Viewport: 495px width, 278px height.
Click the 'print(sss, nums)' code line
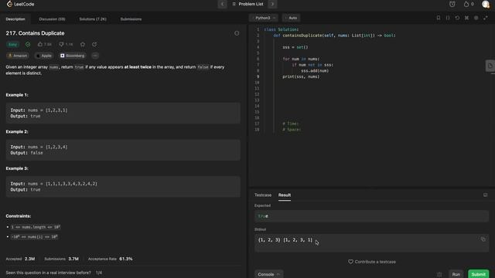301,76
